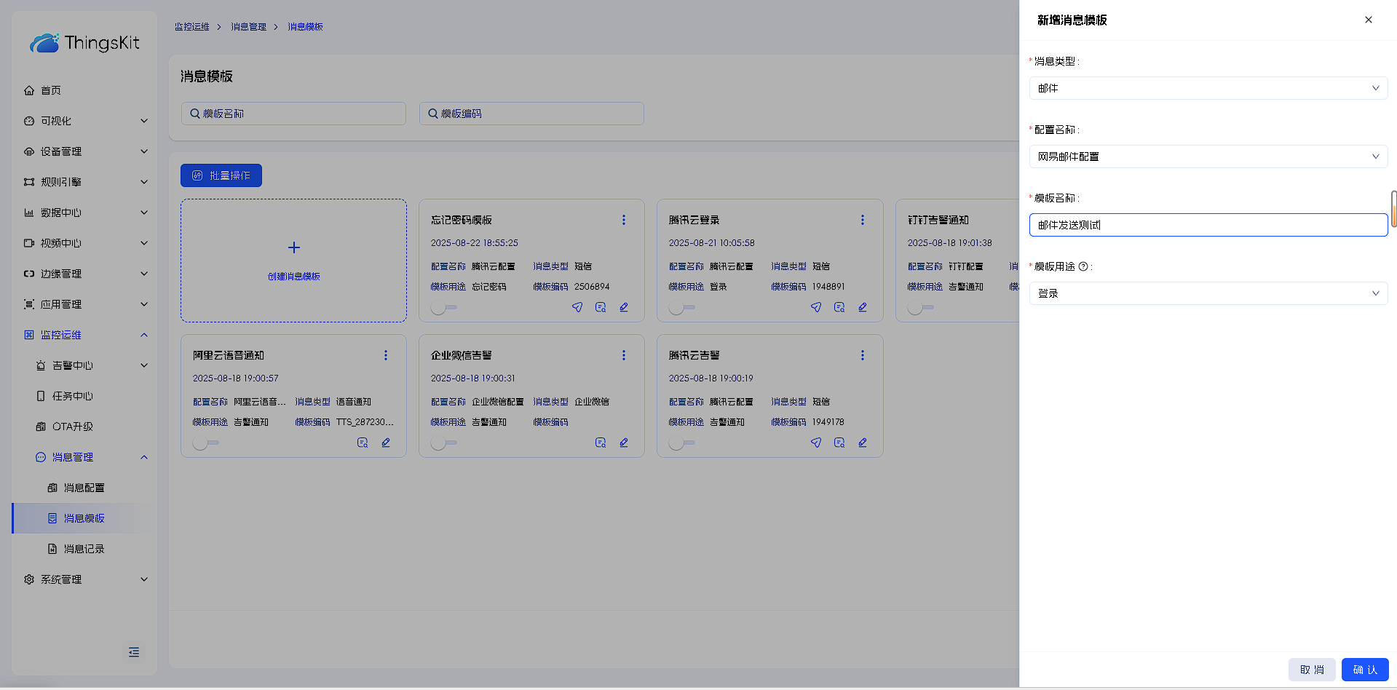Click the 批量操作 button

click(221, 175)
